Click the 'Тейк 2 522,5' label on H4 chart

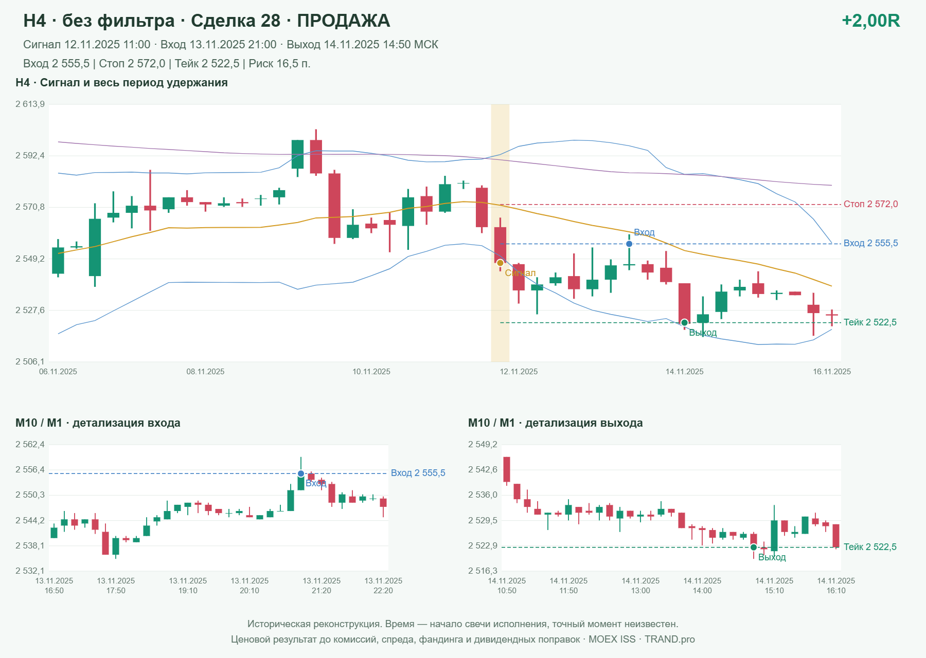point(870,322)
